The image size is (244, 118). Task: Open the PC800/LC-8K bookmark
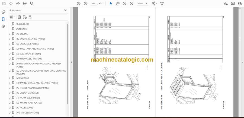click(x=23, y=24)
